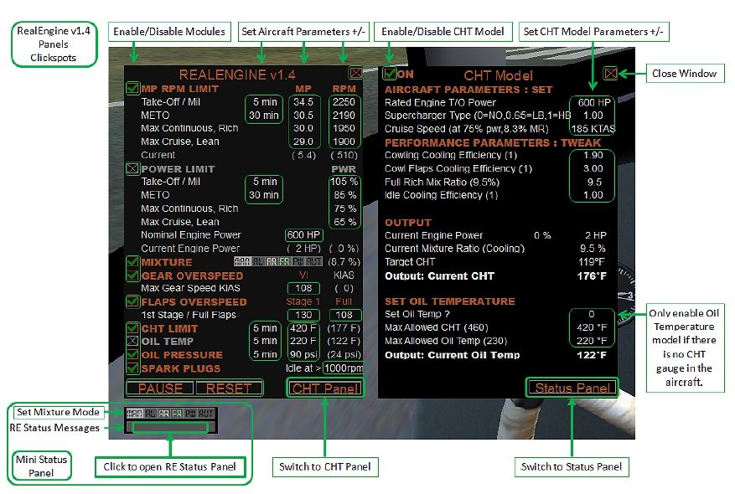Tweak Cowling Cooling Efficiency 1.90
Viewport: 735px width, 494px height.
(593, 155)
